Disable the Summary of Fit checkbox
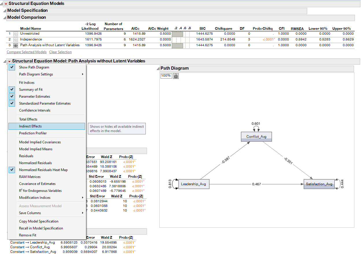The height and width of the screenshot is (254, 361). click(x=12, y=89)
